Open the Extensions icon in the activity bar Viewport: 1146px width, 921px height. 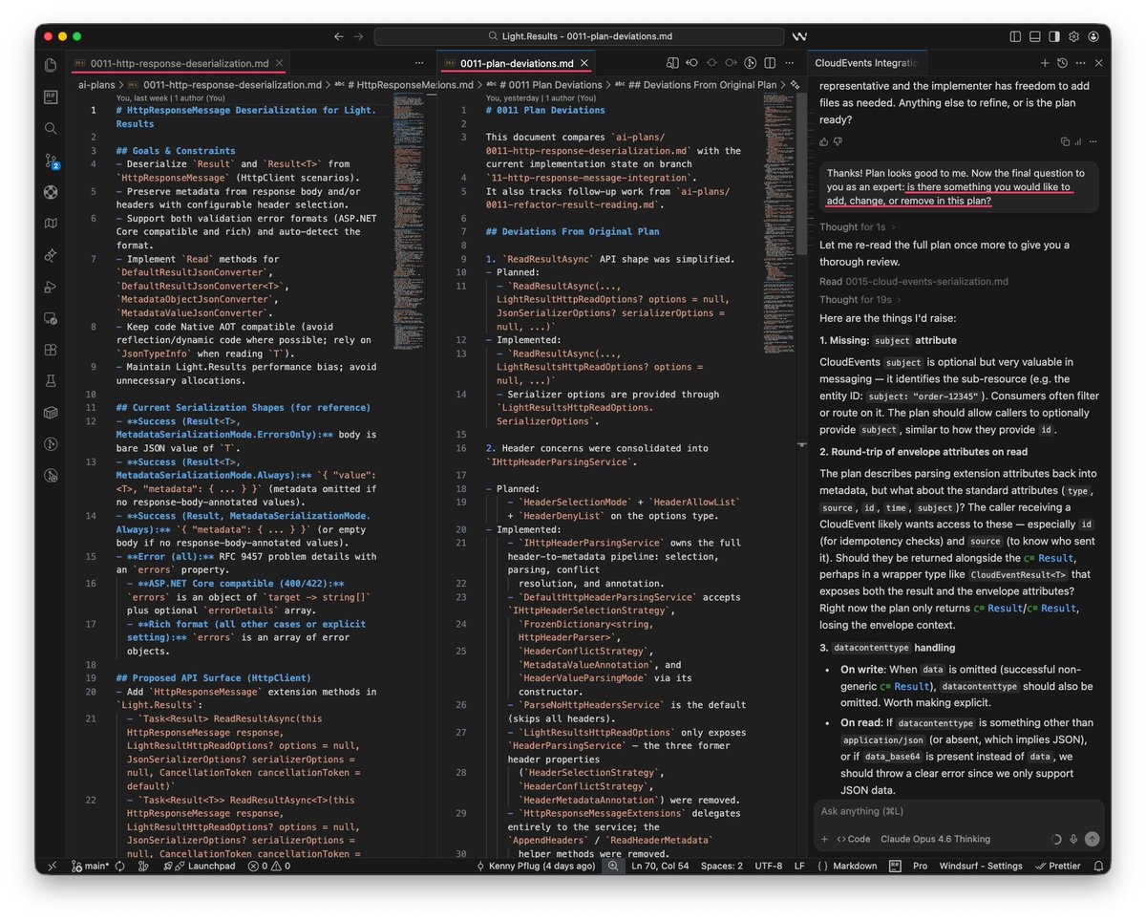pyautogui.click(x=51, y=350)
